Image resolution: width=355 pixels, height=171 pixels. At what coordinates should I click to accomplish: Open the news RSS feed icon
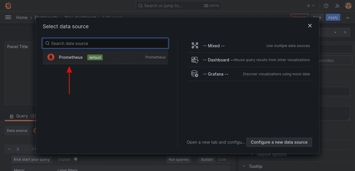[x=337, y=6]
